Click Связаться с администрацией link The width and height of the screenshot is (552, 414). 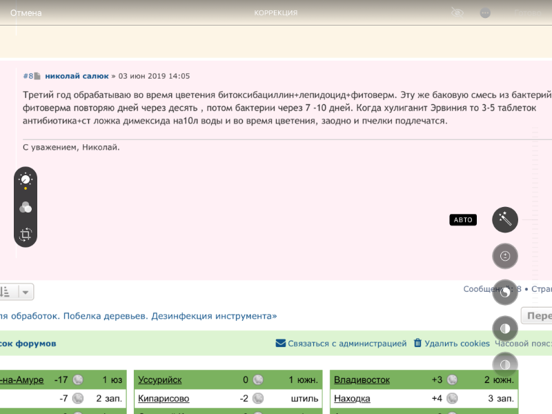click(347, 343)
